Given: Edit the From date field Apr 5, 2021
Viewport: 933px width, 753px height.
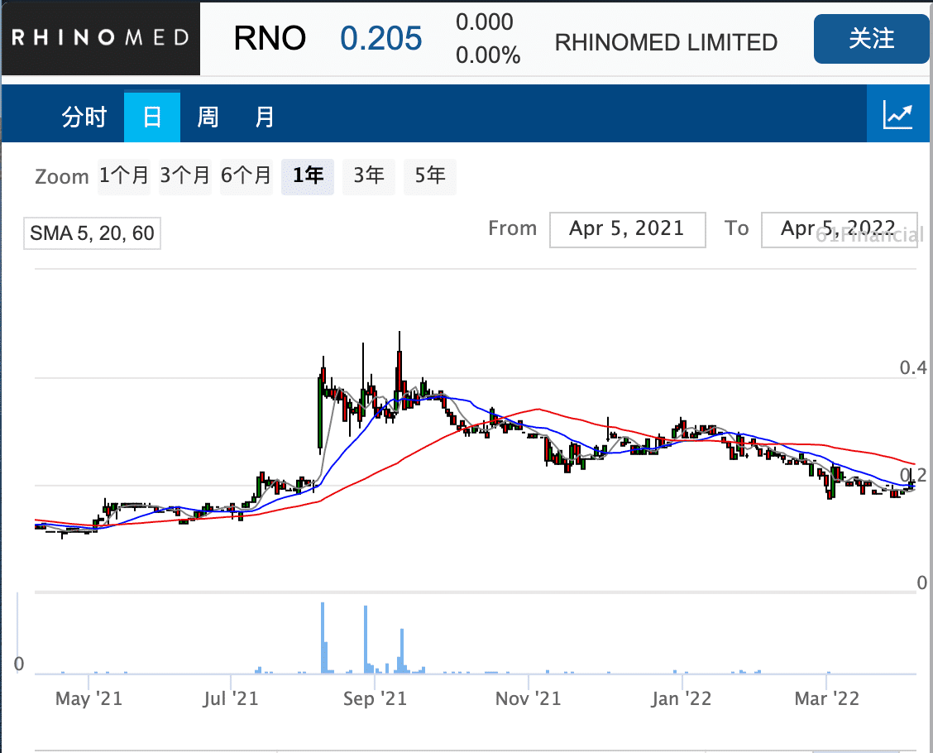Looking at the screenshot, I should (627, 229).
